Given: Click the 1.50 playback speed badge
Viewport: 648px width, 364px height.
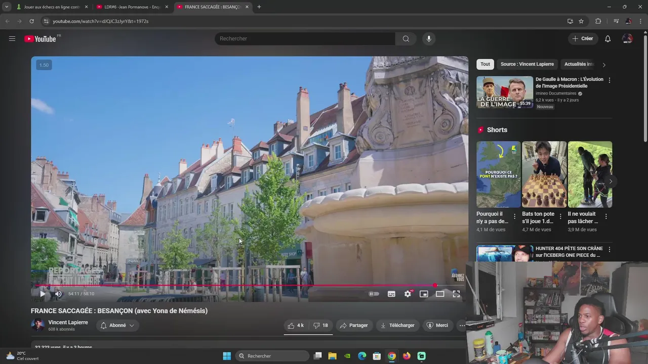Looking at the screenshot, I should point(44,65).
